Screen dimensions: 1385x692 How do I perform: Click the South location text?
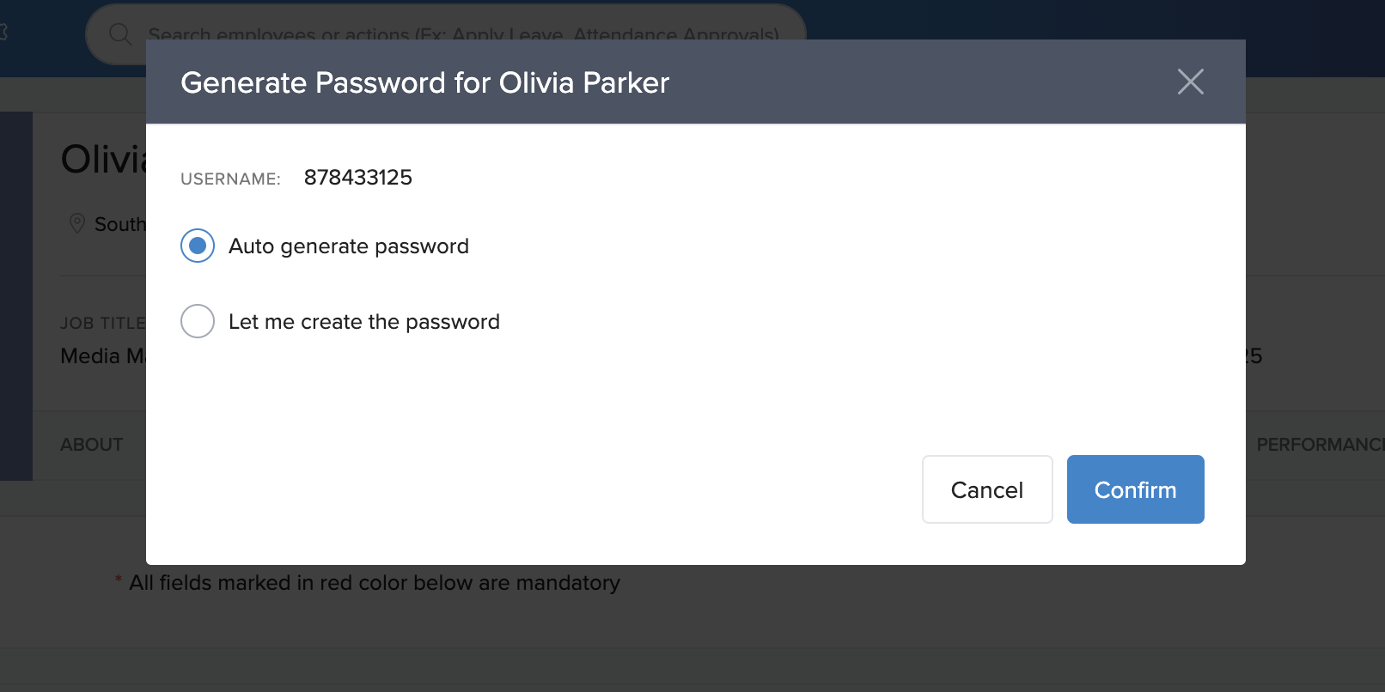(x=119, y=224)
